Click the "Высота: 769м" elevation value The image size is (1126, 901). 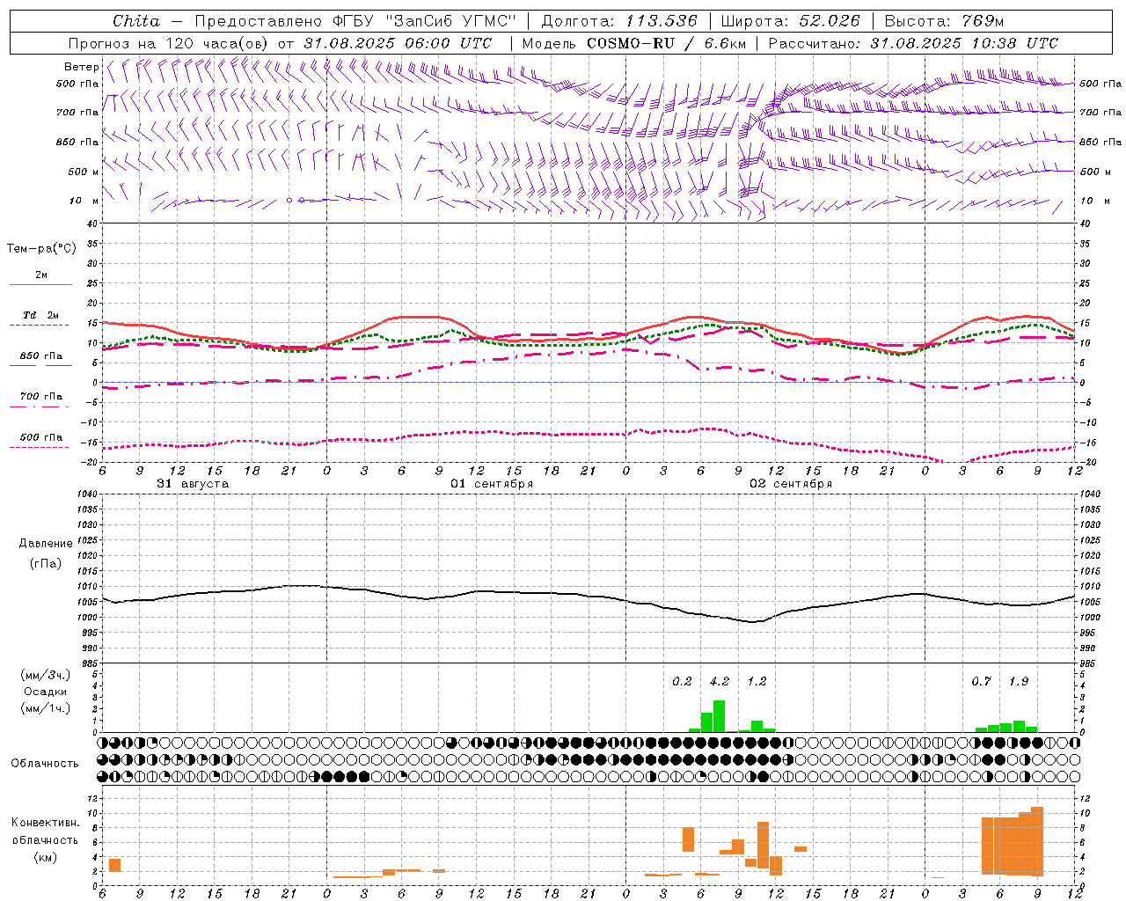coord(944,21)
